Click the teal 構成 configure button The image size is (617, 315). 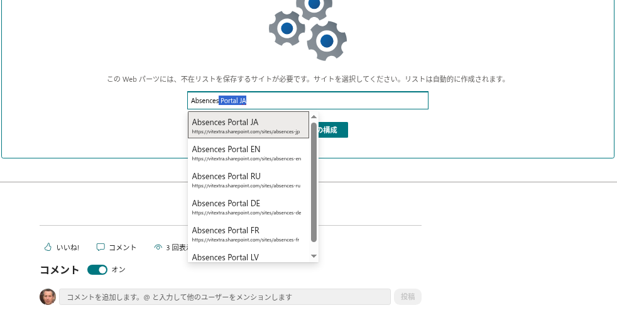pyautogui.click(x=333, y=130)
